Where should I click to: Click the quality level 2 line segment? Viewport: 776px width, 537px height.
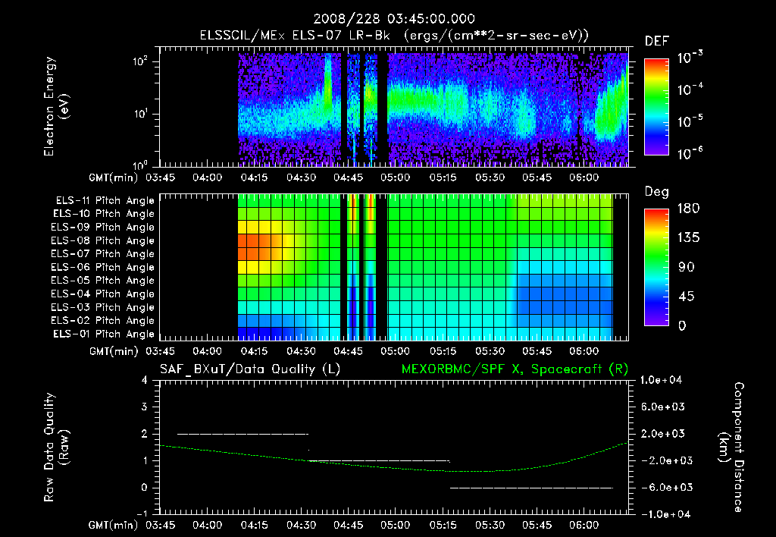(x=242, y=434)
